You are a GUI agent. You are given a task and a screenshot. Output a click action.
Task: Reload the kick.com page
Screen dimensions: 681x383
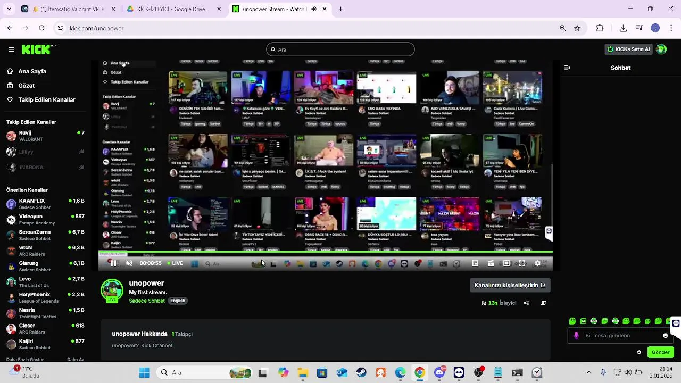click(41, 28)
